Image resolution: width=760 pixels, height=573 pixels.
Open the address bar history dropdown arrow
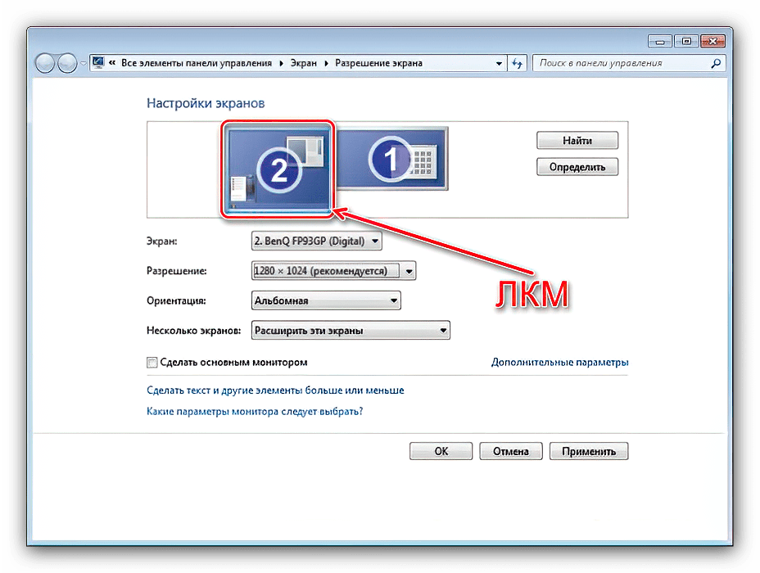tap(499, 64)
